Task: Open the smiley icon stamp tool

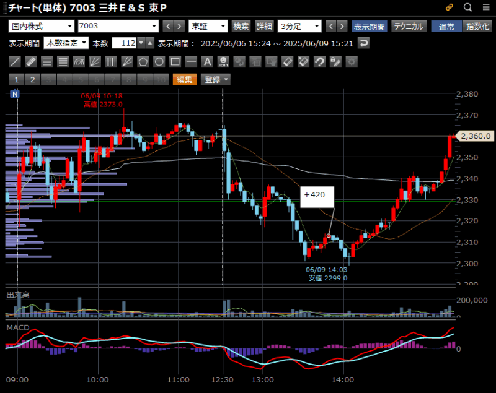Action: pos(223,61)
